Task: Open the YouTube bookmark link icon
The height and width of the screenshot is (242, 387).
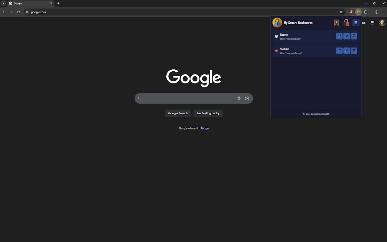Action: click(x=339, y=51)
